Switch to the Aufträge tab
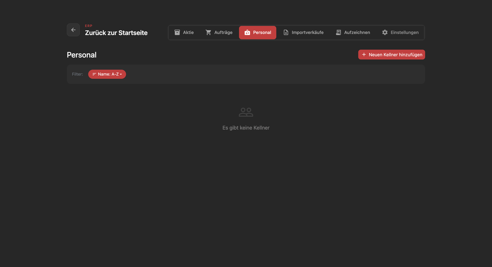Image resolution: width=492 pixels, height=267 pixels. [219, 32]
